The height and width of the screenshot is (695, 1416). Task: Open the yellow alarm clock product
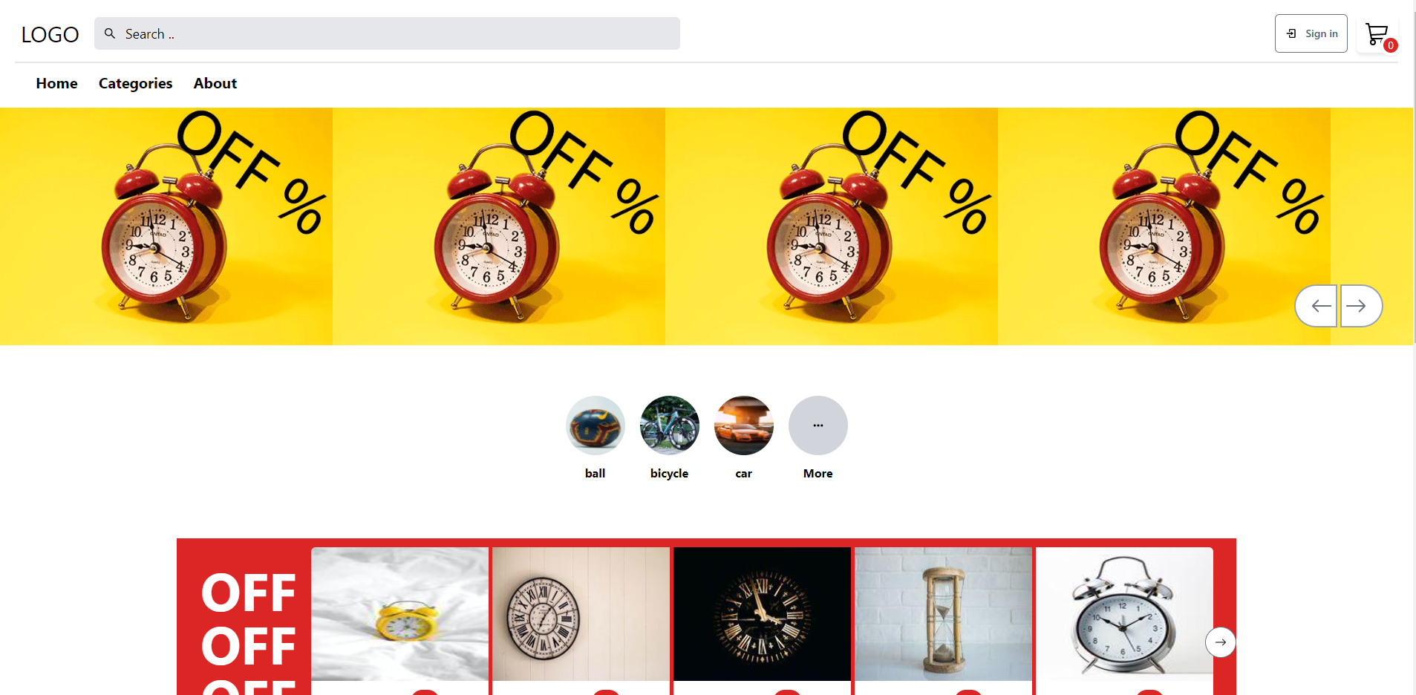coord(400,614)
